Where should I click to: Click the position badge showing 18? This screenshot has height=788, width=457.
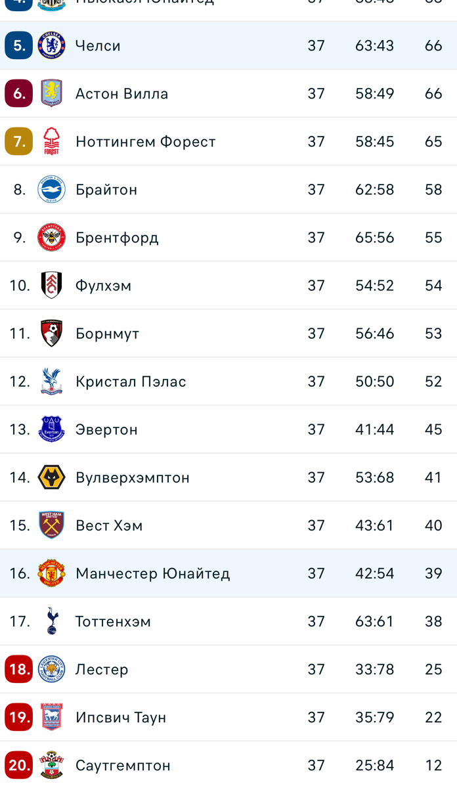click(18, 668)
